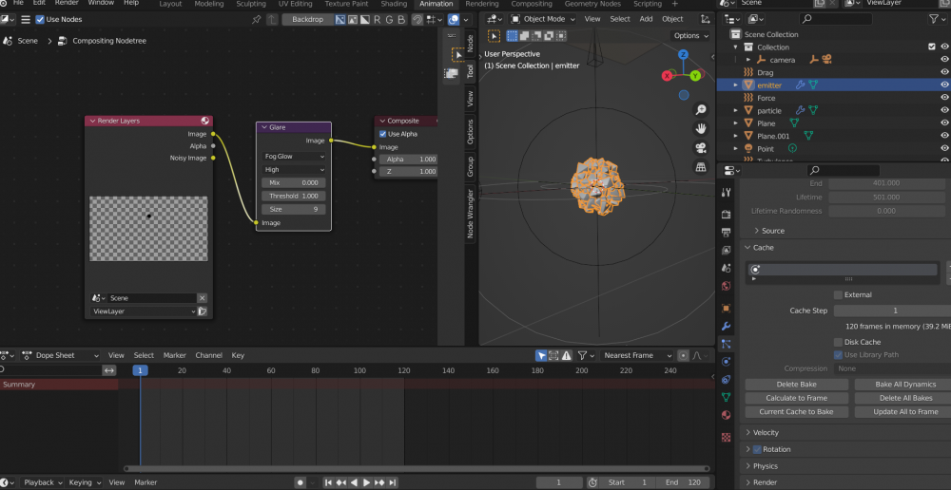951x490 pixels.
Task: Switch orthographic/perspective grid icon in viewport
Action: [701, 166]
